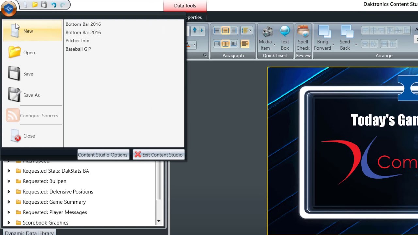Align text to middle vertically

(x=225, y=43)
